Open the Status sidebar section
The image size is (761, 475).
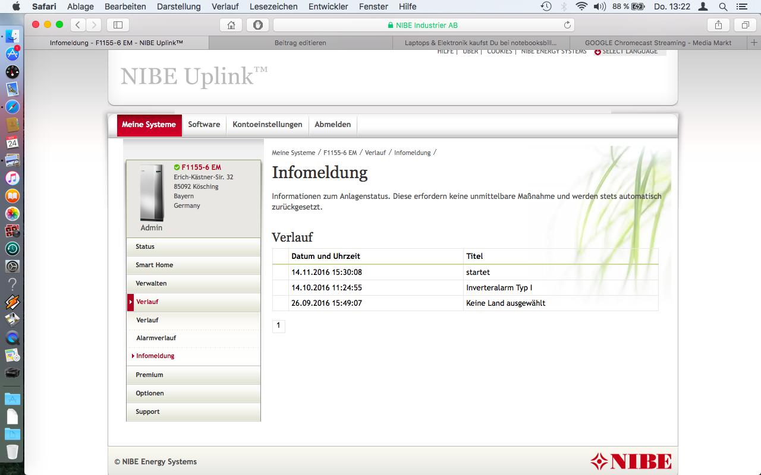point(193,246)
